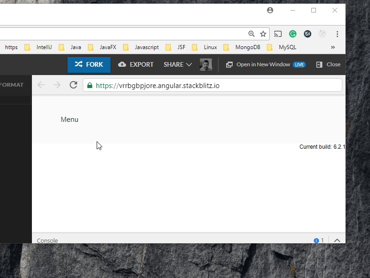
Task: Click the user avatar thumbnail
Action: point(206,65)
